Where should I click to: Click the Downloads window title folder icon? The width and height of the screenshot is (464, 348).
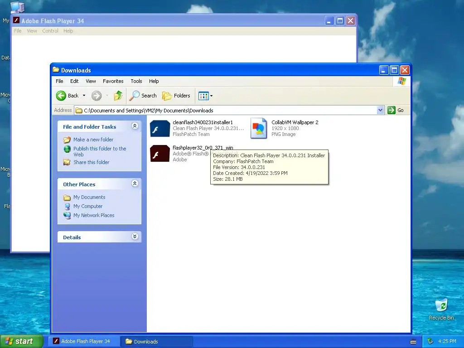56,70
